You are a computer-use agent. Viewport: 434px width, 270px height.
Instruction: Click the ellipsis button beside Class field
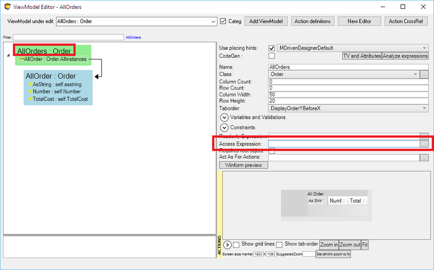coord(423,75)
